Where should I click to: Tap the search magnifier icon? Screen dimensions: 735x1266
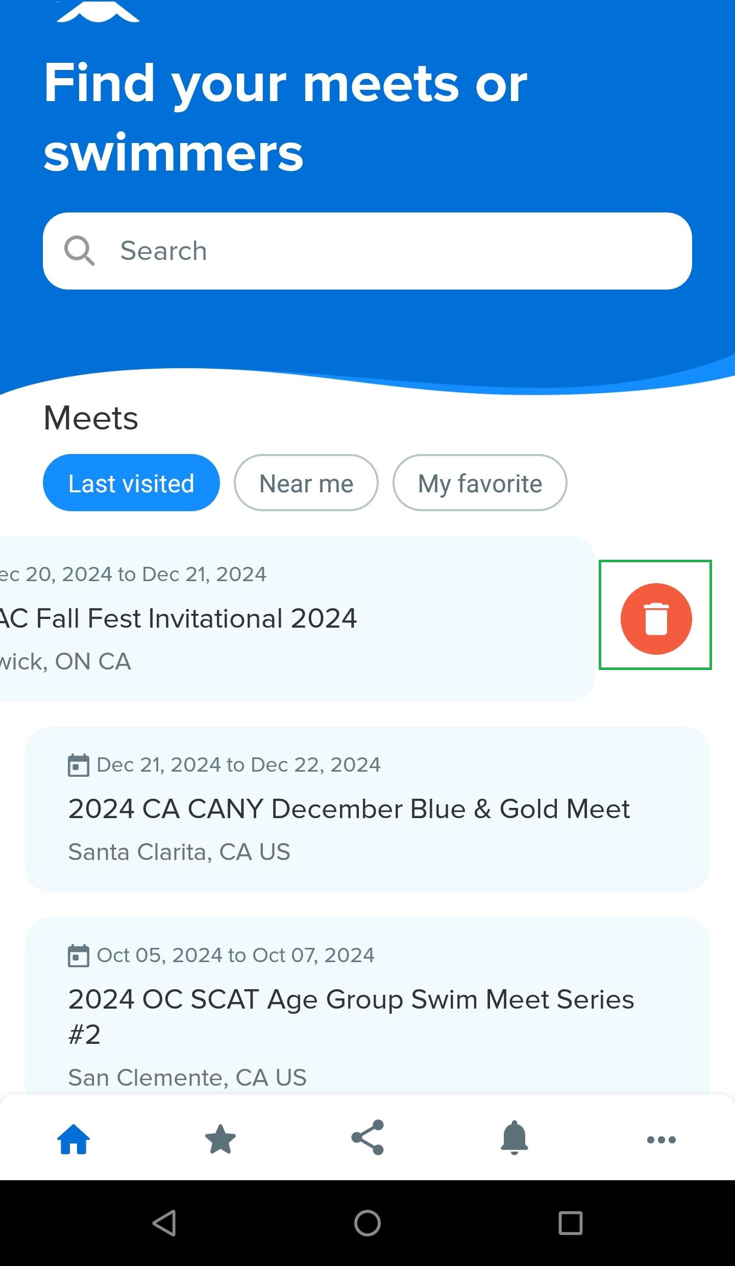pyautogui.click(x=80, y=251)
